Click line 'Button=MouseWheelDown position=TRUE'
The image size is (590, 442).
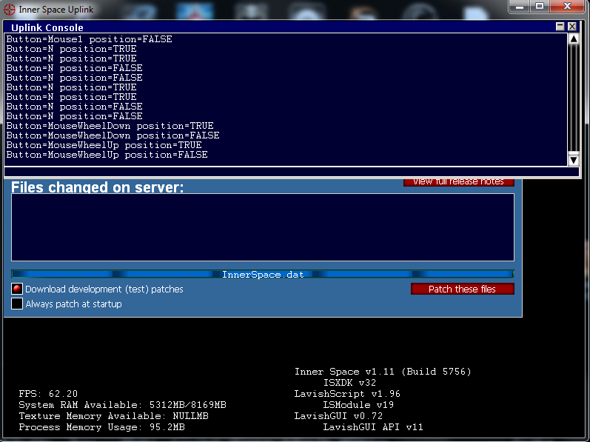tap(110, 126)
